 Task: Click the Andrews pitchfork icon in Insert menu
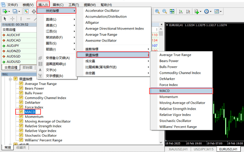click(x=40, y=58)
